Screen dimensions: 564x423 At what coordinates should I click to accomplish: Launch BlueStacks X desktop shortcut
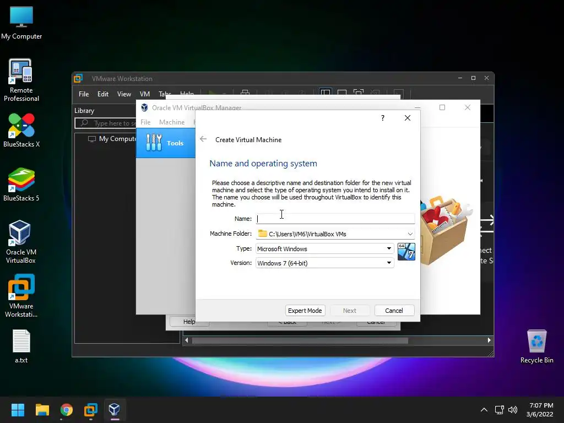(x=21, y=130)
